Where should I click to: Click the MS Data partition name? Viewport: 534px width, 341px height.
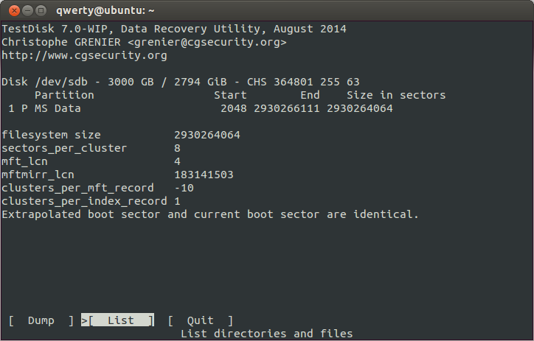pos(58,108)
